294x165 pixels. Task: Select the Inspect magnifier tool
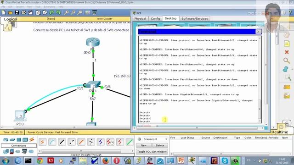pyautogui.click(x=287, y=60)
